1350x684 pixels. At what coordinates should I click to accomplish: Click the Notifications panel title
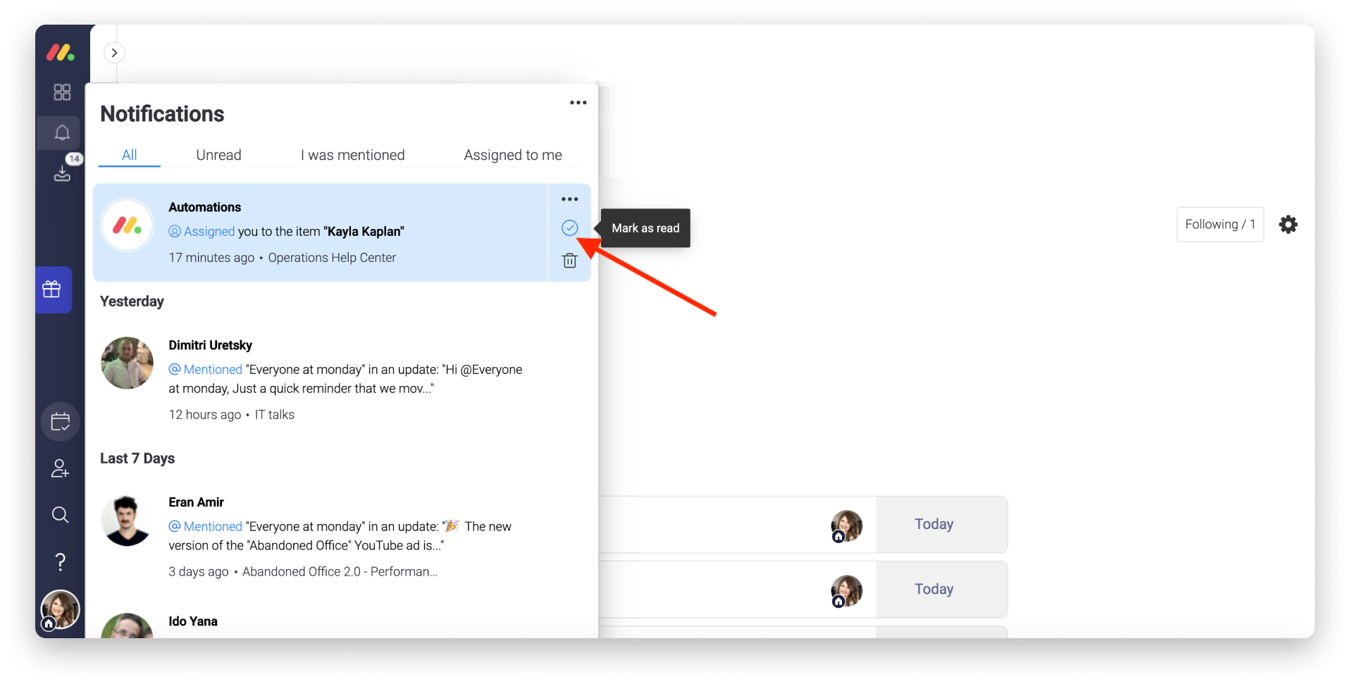pos(162,114)
